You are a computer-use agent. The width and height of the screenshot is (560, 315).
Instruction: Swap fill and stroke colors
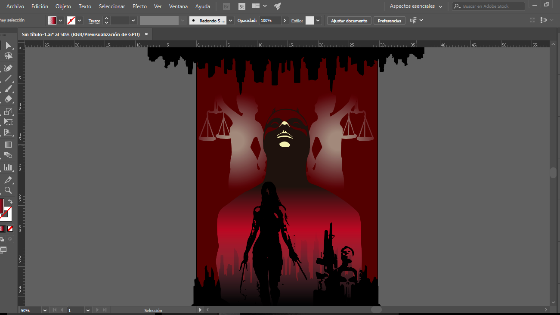pyautogui.click(x=10, y=201)
